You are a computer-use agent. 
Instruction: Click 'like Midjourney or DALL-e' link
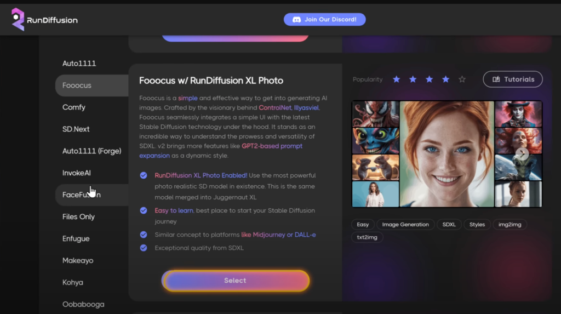(x=278, y=235)
